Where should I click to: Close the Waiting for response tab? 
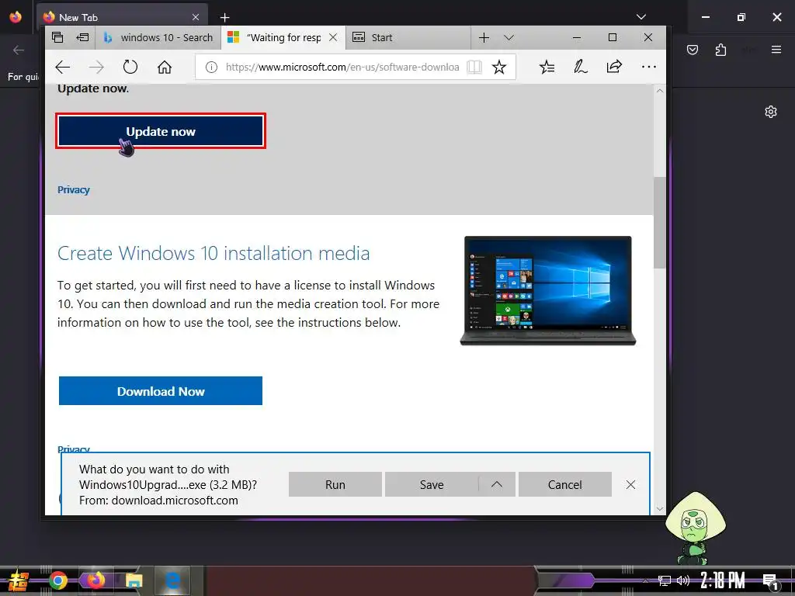[333, 37]
